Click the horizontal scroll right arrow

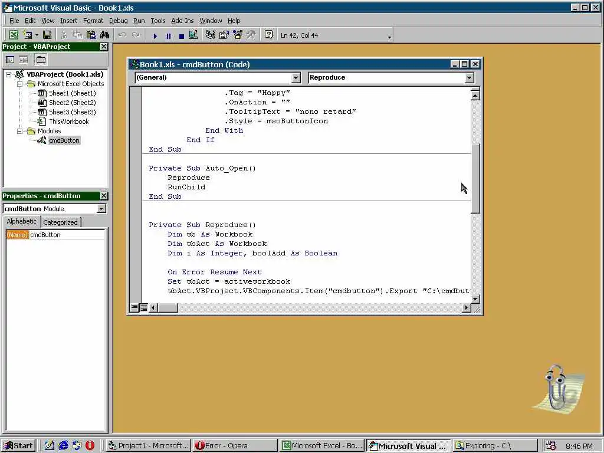pyautogui.click(x=467, y=307)
